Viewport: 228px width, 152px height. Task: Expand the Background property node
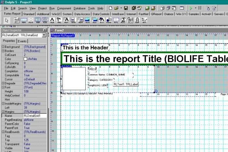point(3,47)
